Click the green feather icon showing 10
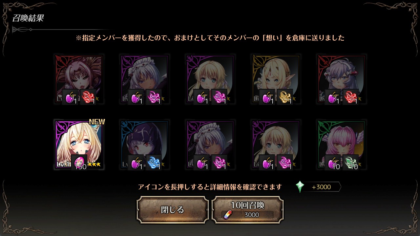This screenshot has height=236, width=420. point(350,162)
